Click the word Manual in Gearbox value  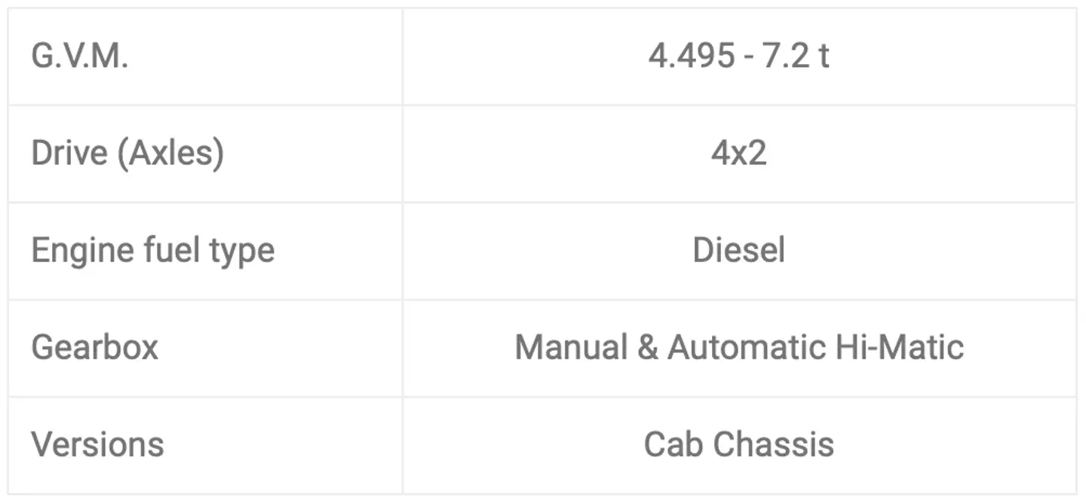click(x=571, y=347)
